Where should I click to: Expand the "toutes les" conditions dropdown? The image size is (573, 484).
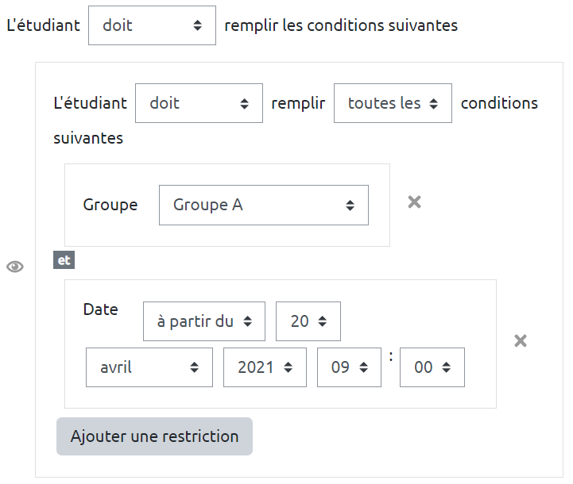[x=393, y=103]
